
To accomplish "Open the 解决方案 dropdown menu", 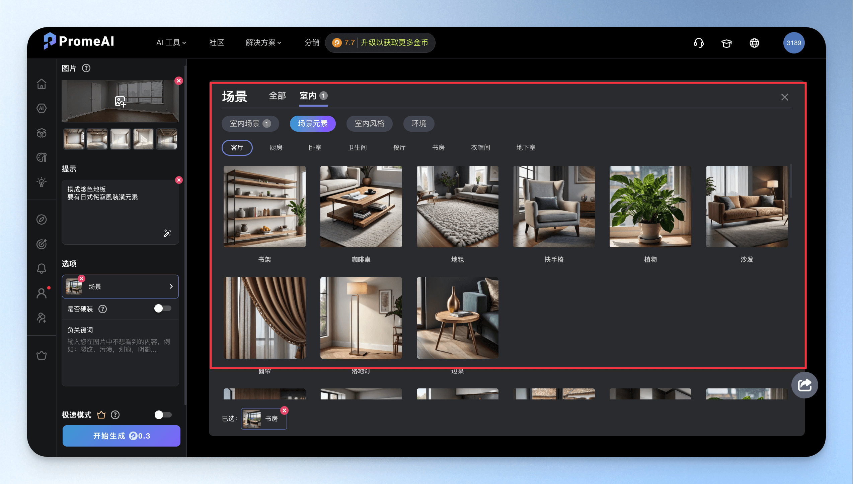I will [x=263, y=42].
